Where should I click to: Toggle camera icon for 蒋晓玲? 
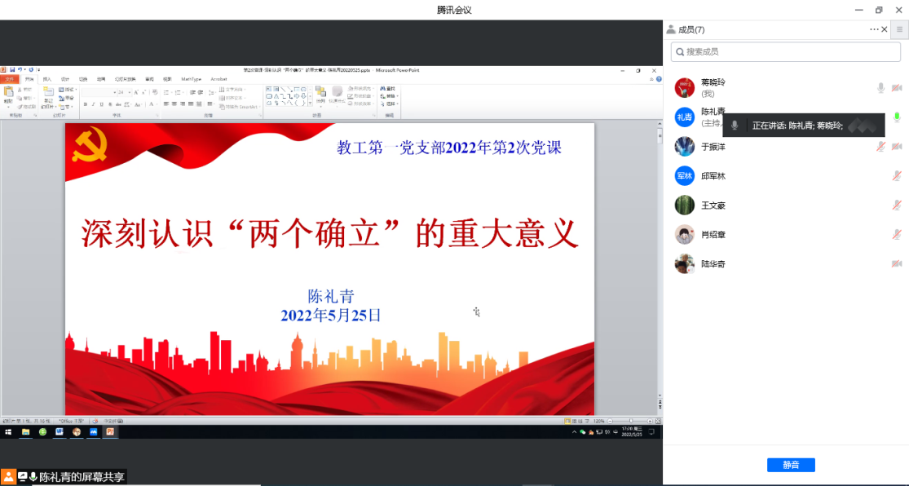(897, 88)
